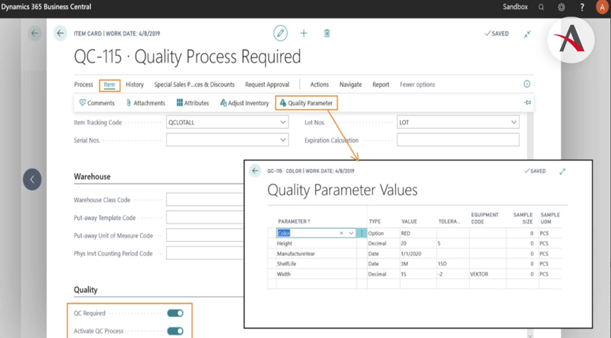Click the back arrow on item card header
Image resolution: width=611 pixels, height=338 pixels.
pos(60,33)
